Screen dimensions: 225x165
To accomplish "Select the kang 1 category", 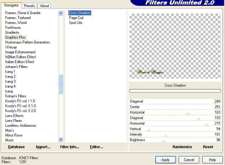I will (10, 72).
